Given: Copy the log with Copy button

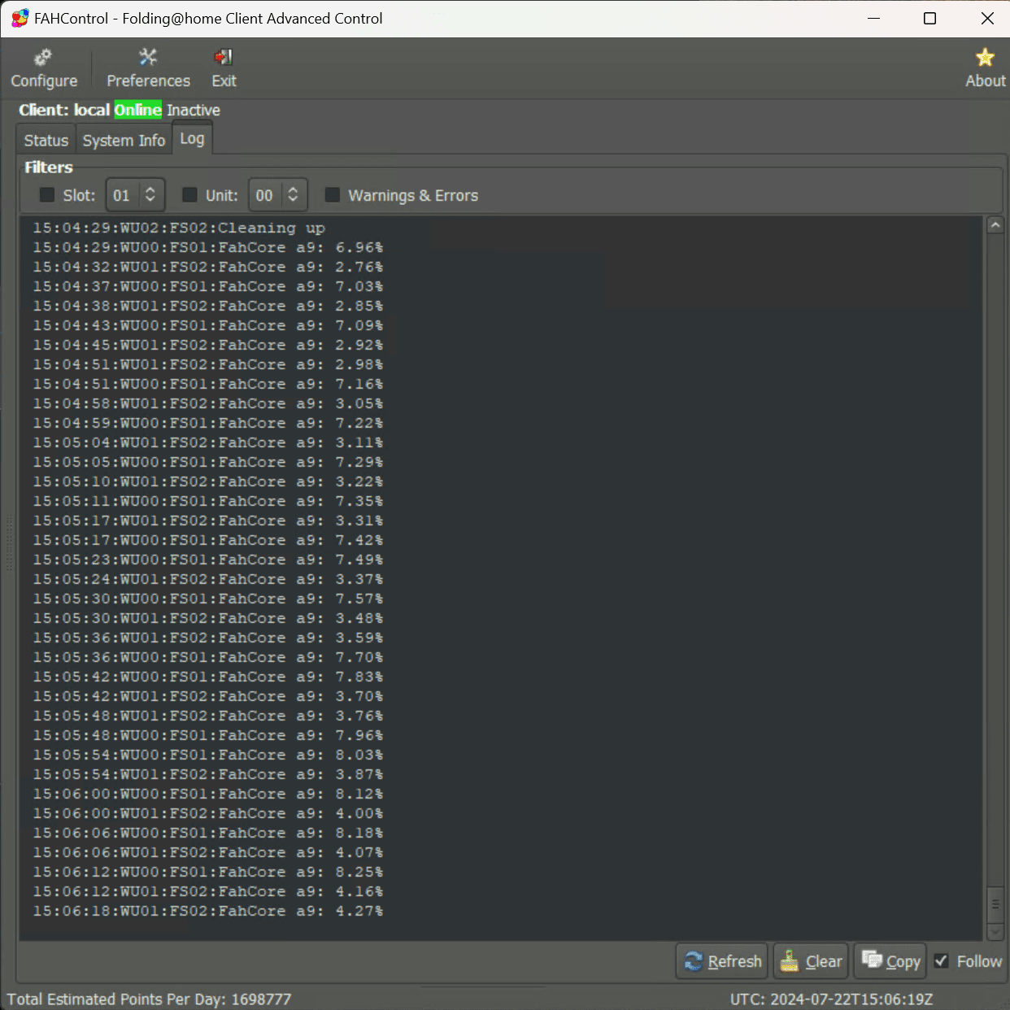Looking at the screenshot, I should click(890, 961).
